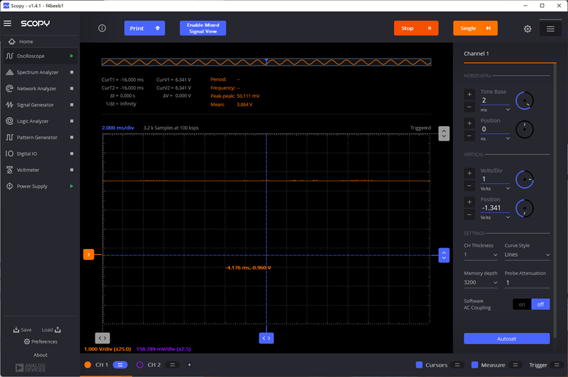Viewport: 568px width, 377px height.
Task: Open Memory depth 3200 dropdown
Action: coord(481,282)
